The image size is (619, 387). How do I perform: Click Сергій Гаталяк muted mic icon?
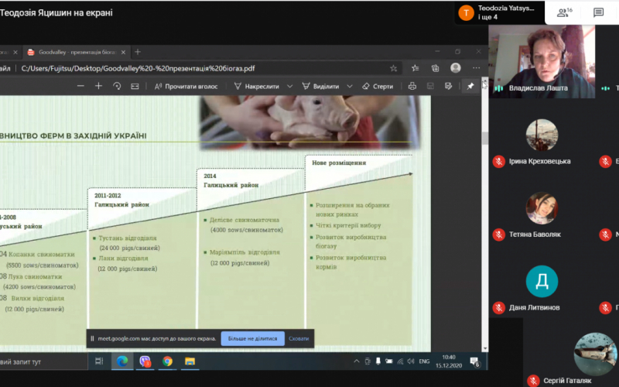coord(533,381)
